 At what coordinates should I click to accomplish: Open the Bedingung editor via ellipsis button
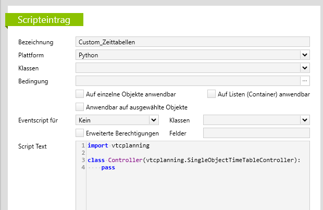point(305,81)
